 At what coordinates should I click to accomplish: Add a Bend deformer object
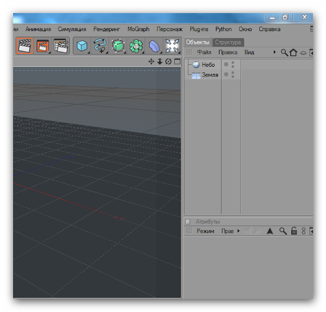click(154, 46)
